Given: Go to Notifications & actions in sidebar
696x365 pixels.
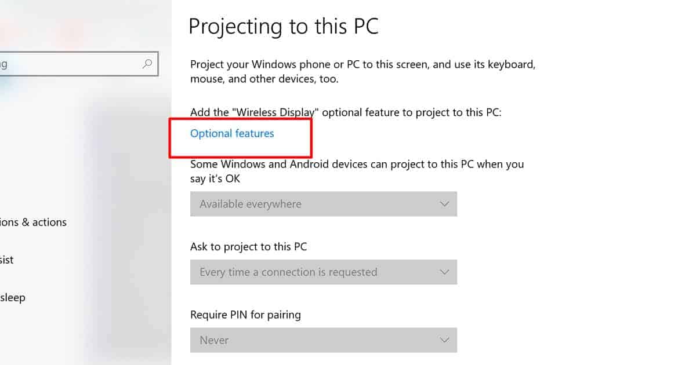Looking at the screenshot, I should point(33,222).
